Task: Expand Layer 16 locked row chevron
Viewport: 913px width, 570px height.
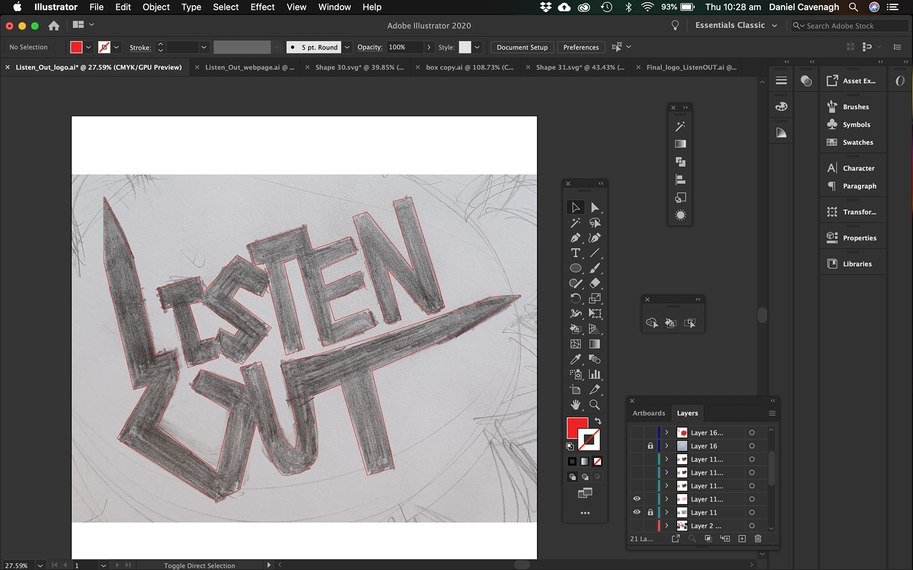Action: pyautogui.click(x=667, y=446)
